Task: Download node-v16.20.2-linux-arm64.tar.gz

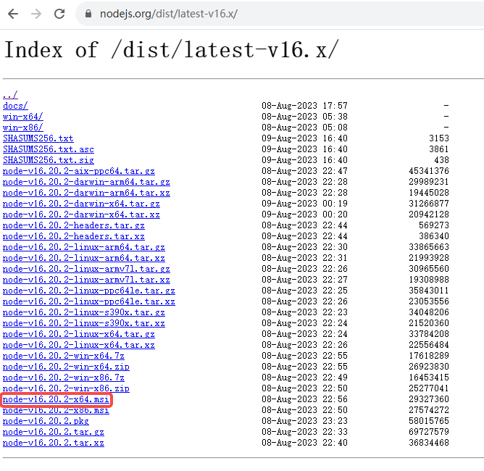Action: click(x=83, y=247)
